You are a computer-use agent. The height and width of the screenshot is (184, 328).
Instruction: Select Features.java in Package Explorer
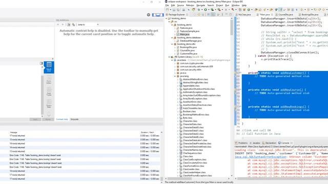pyautogui.click(x=186, y=28)
